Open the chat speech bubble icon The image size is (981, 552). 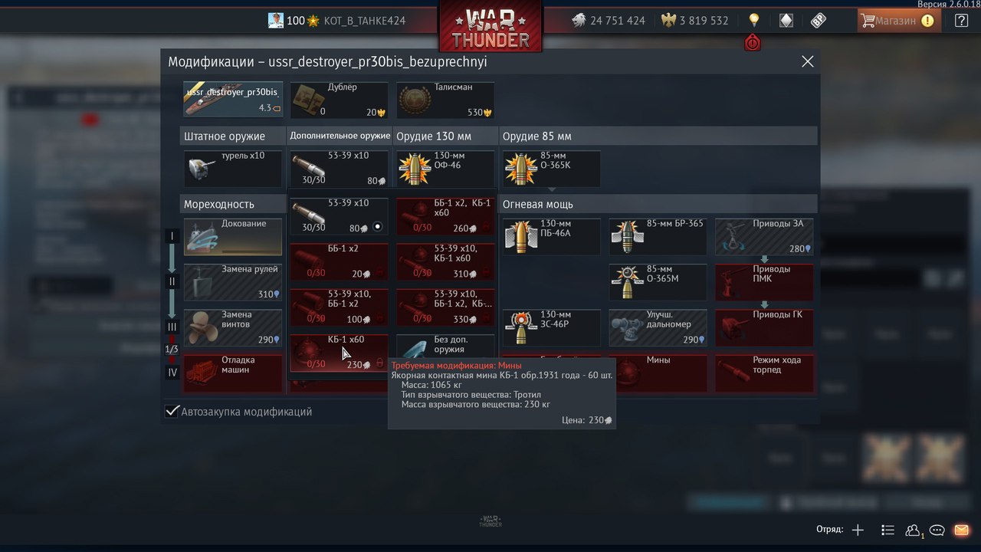[x=937, y=530]
